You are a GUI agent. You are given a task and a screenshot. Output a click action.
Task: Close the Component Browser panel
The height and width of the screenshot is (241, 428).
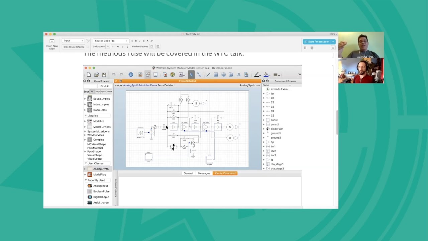coord(263,81)
